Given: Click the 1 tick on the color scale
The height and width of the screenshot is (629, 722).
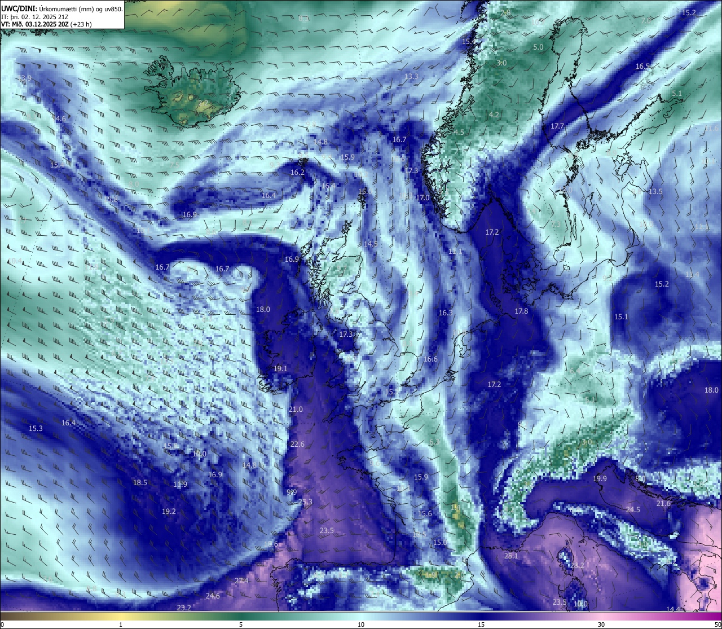Looking at the screenshot, I should 121,624.
